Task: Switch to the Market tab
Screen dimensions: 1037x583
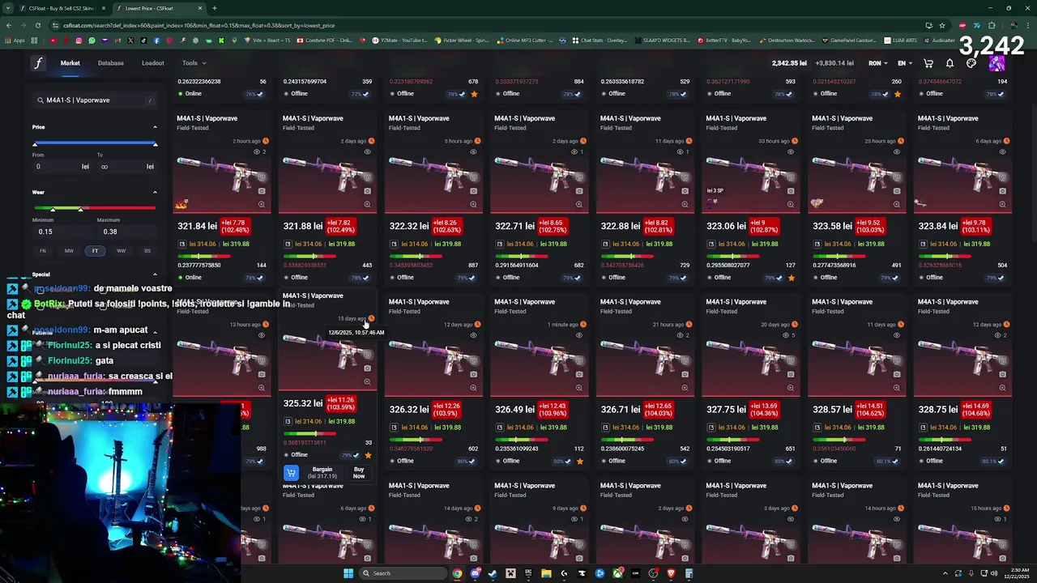Action: click(x=70, y=63)
